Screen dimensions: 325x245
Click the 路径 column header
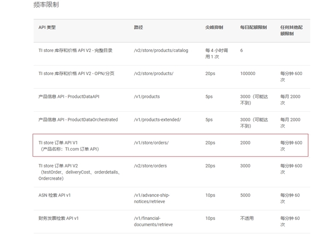click(x=138, y=28)
